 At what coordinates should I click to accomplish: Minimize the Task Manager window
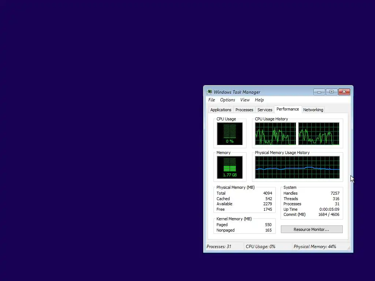click(x=319, y=92)
